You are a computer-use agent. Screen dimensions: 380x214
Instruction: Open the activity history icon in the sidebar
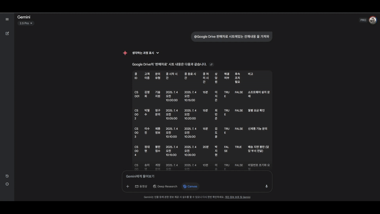(7, 176)
